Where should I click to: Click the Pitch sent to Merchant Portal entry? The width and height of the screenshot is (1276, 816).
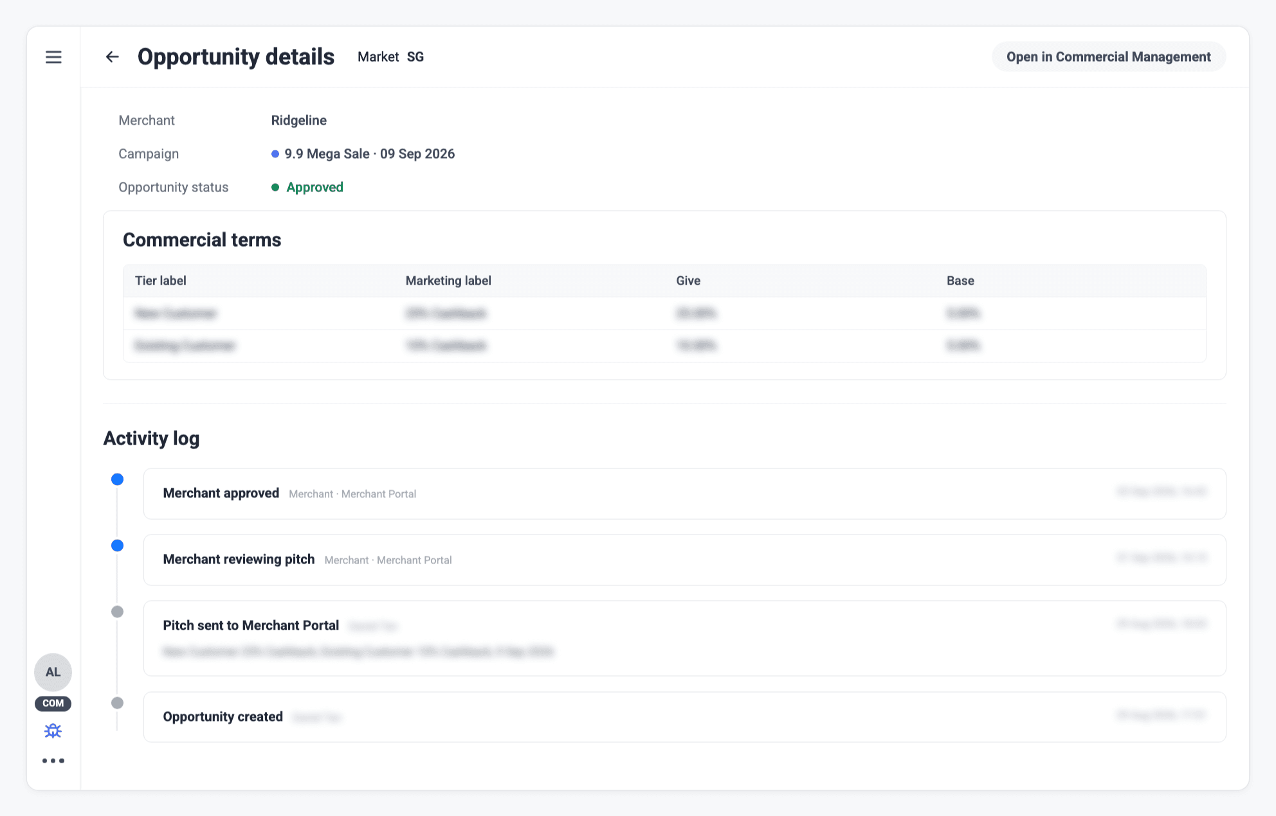point(684,638)
